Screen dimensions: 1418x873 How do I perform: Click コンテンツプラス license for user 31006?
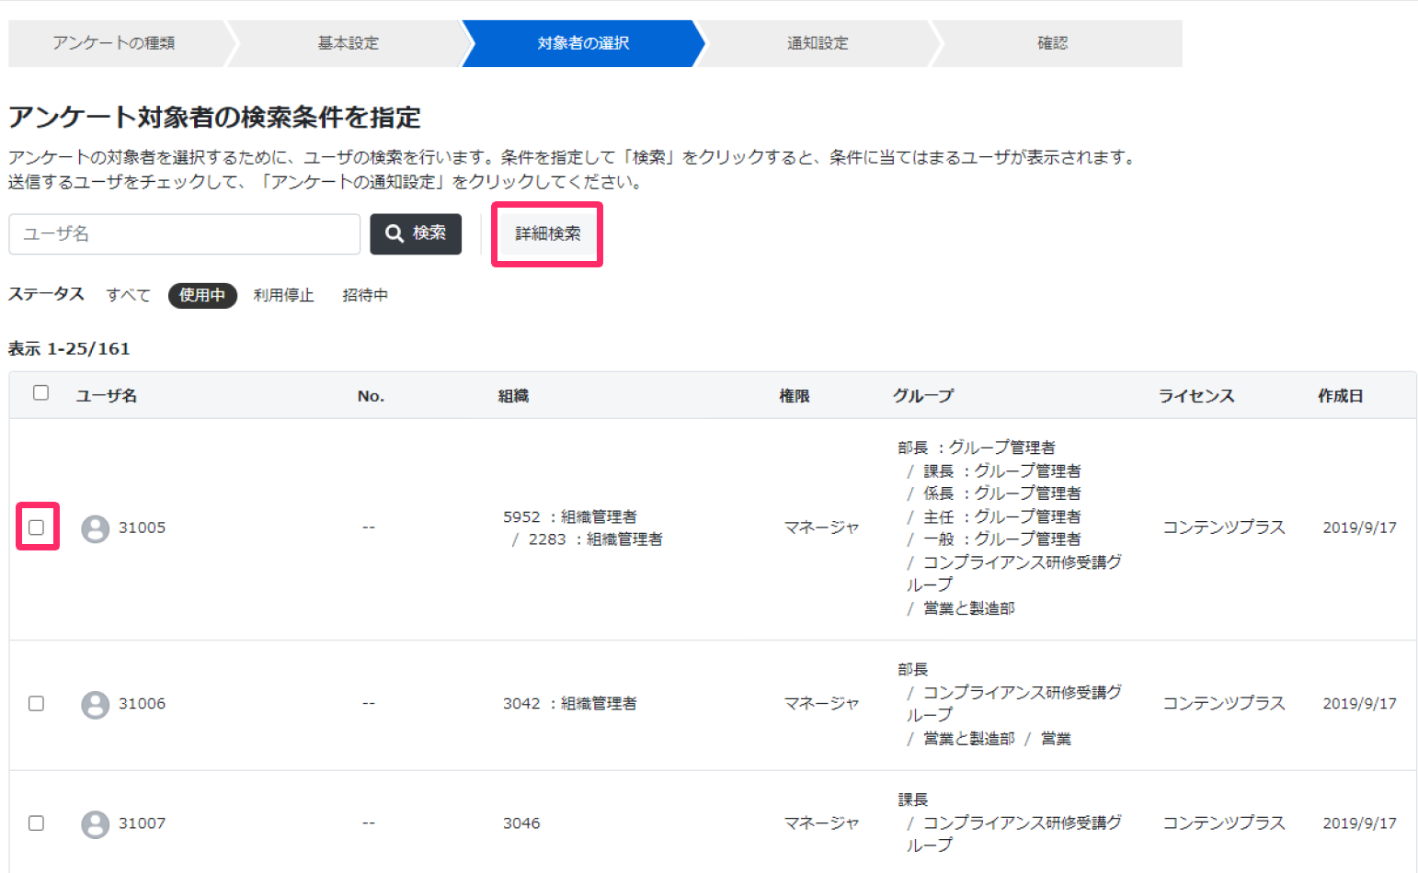1224,704
